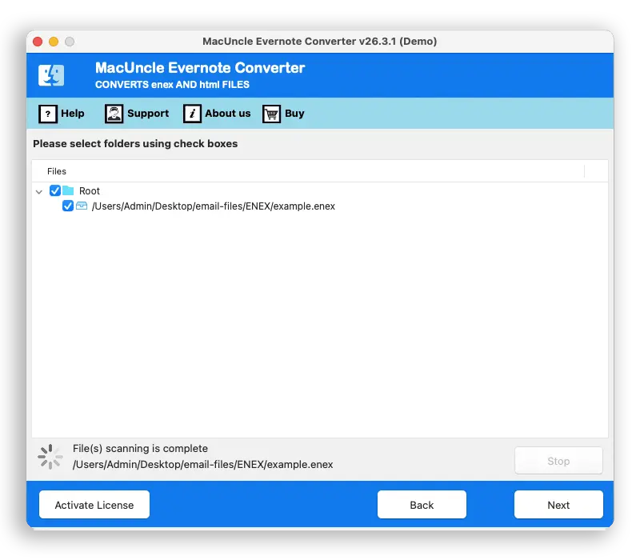Proceed with the Next button
Viewport: 640px width, 560px height.
tap(558, 505)
